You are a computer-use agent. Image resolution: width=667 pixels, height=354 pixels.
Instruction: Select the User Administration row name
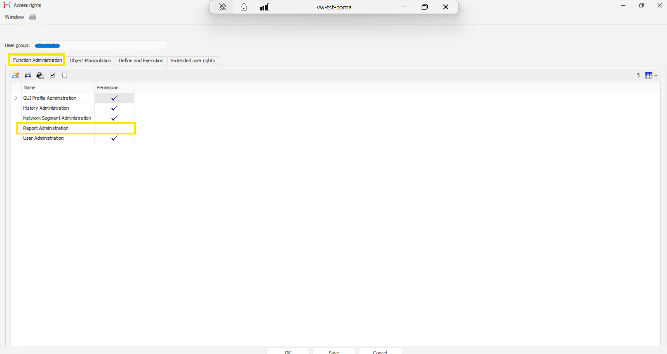click(x=43, y=138)
